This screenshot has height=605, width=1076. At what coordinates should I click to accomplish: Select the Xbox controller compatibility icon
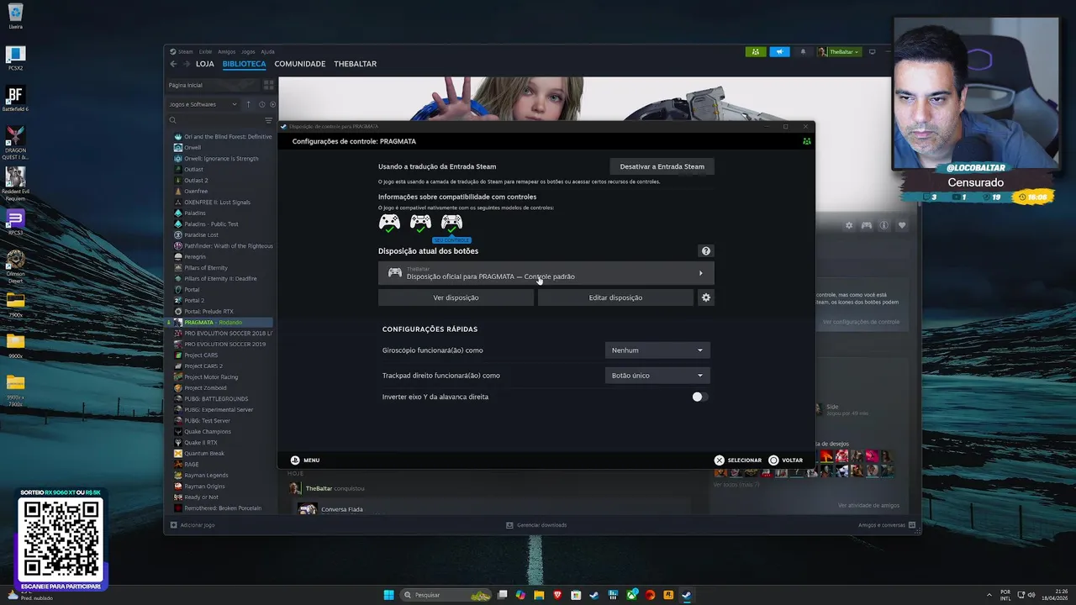[x=389, y=223]
